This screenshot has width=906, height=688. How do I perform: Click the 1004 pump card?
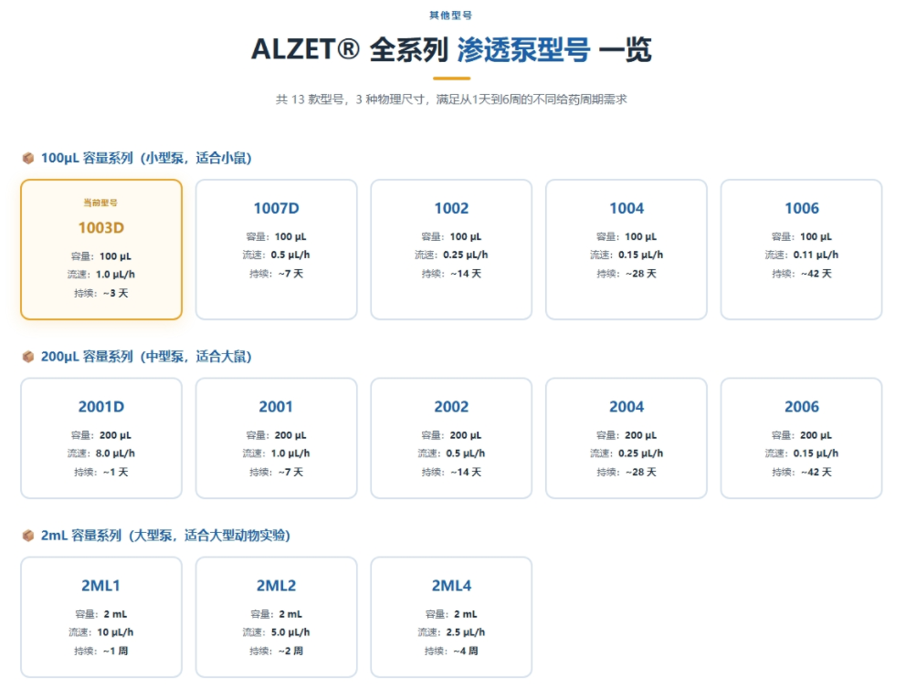[626, 247]
